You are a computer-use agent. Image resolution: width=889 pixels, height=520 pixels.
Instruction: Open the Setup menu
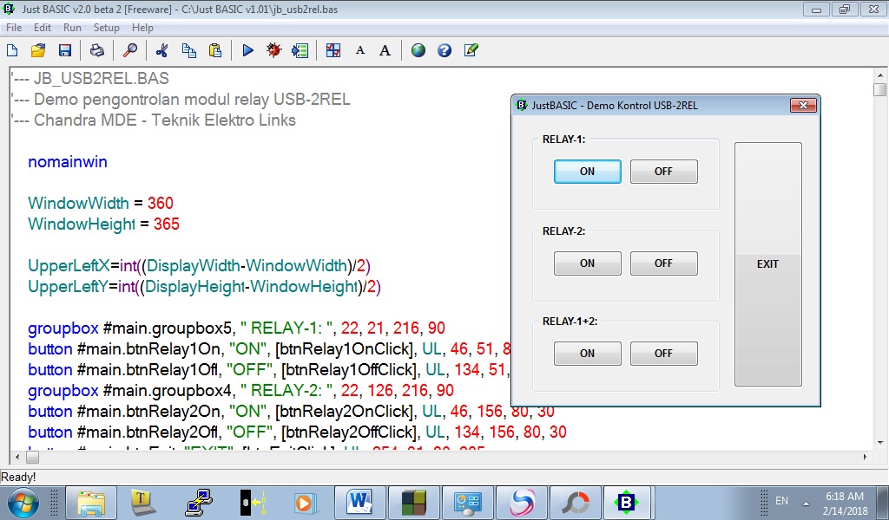107,28
